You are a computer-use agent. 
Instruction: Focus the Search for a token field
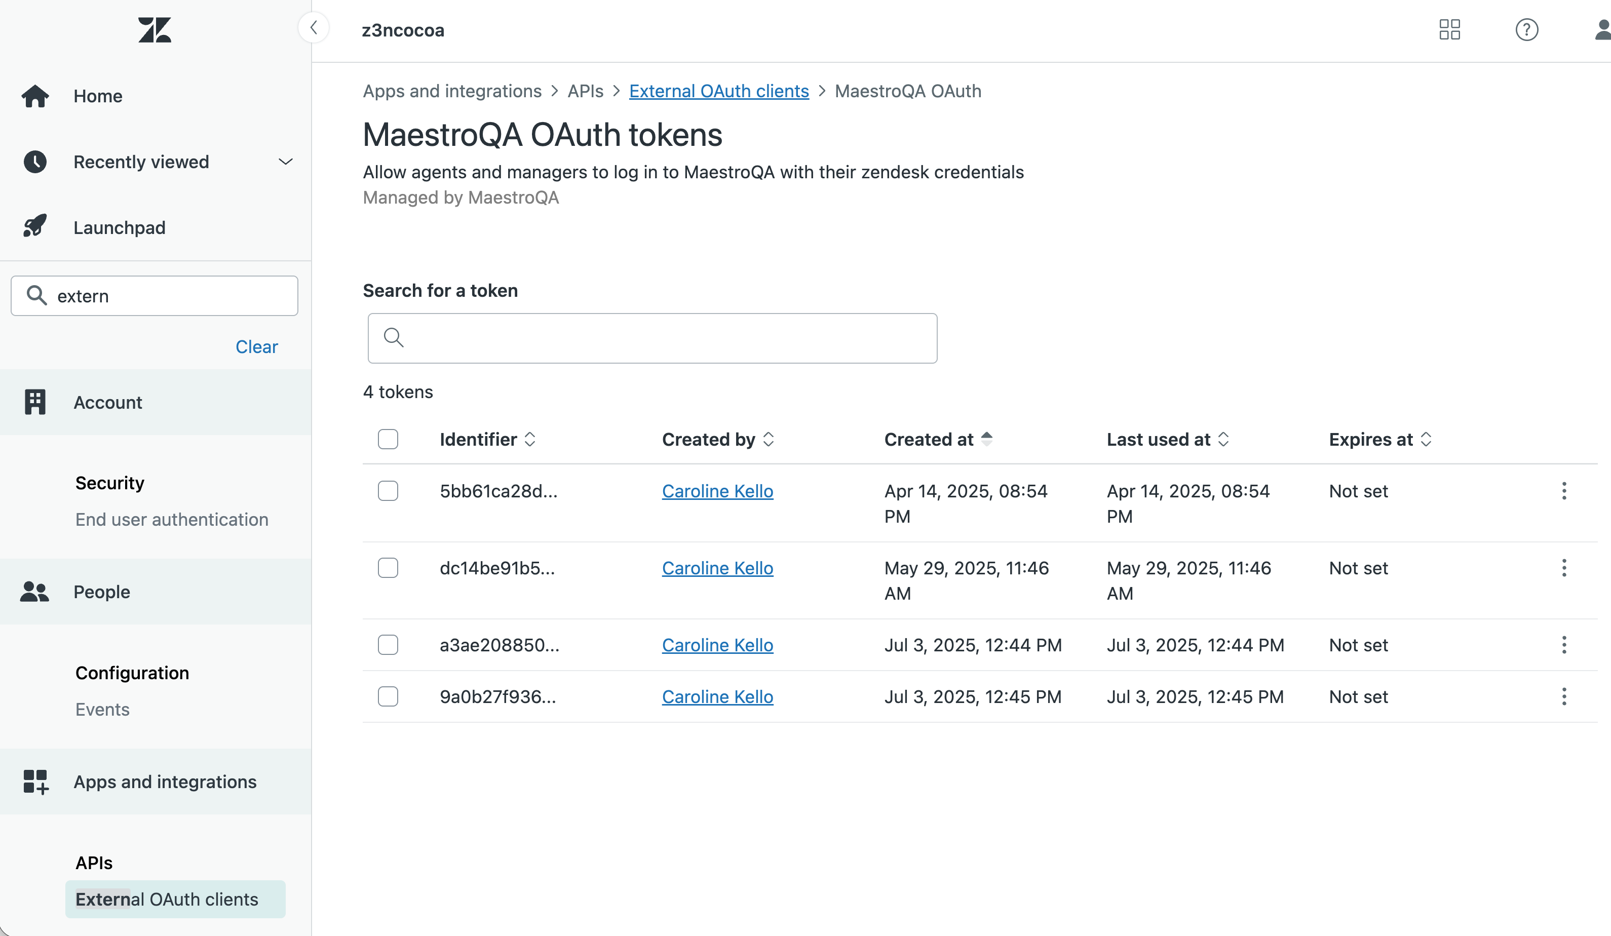click(x=652, y=338)
